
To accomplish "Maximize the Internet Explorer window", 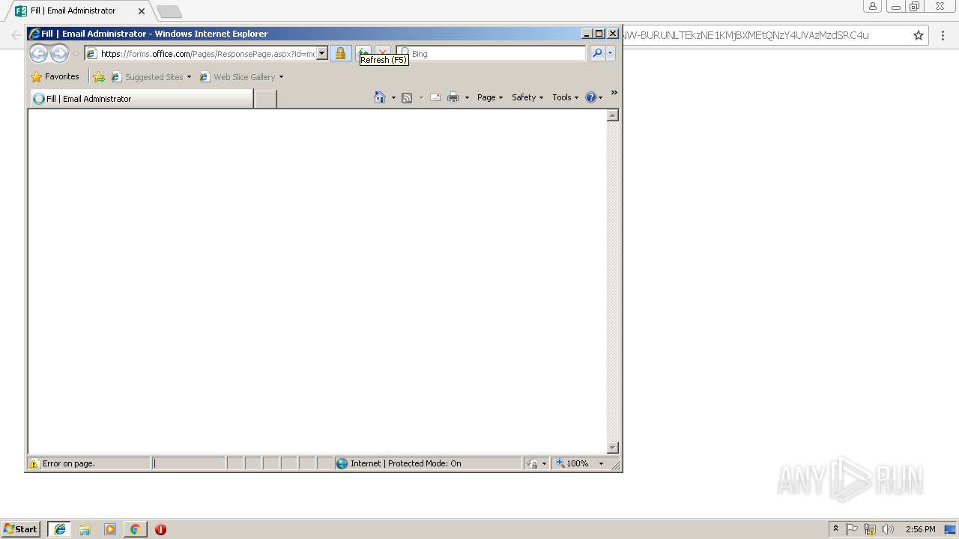I will coord(599,34).
